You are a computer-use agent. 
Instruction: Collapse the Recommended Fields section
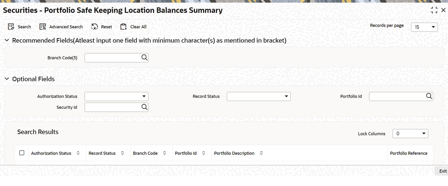pyautogui.click(x=7, y=40)
